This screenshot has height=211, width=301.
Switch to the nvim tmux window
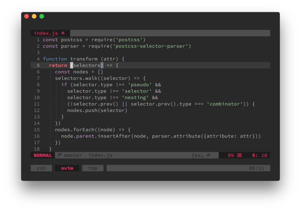tap(67, 168)
